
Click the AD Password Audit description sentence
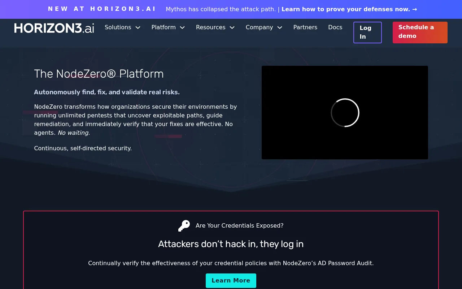coord(231,263)
